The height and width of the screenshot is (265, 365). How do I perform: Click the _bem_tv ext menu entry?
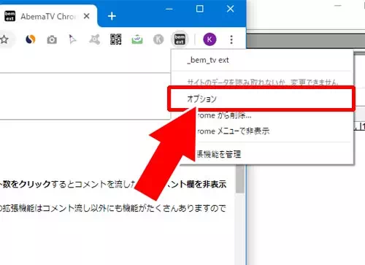(262, 60)
